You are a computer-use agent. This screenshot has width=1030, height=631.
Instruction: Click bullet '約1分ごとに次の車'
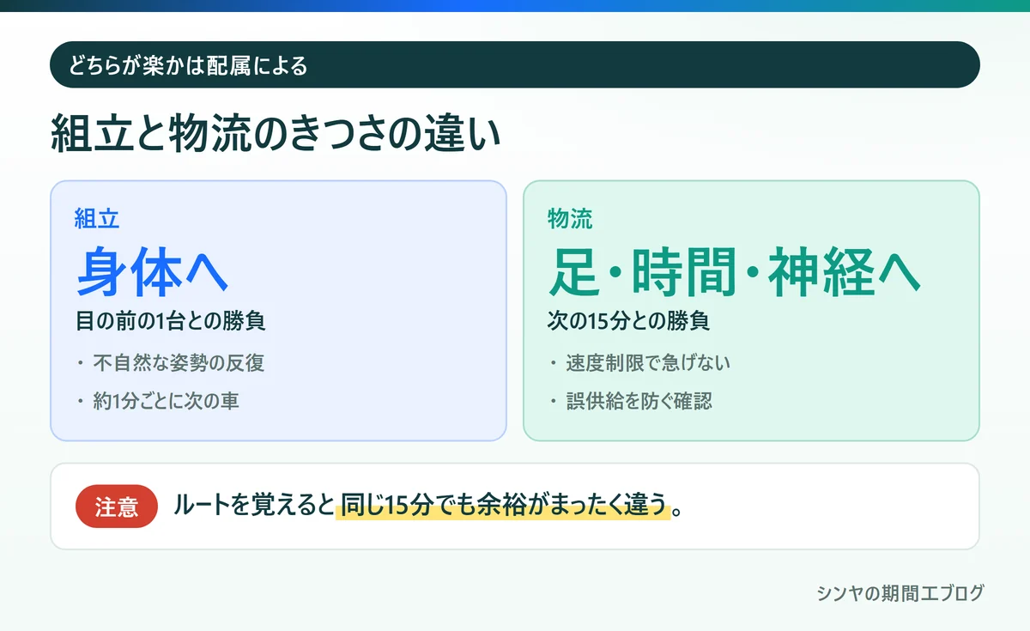(166, 401)
